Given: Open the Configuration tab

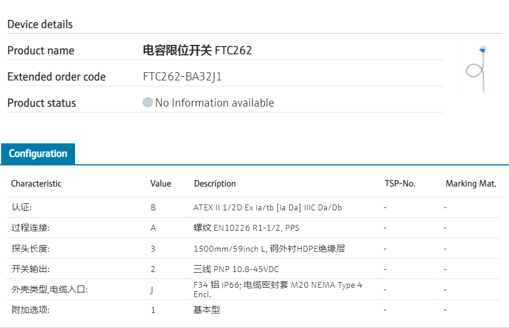Looking at the screenshot, I should click(38, 154).
